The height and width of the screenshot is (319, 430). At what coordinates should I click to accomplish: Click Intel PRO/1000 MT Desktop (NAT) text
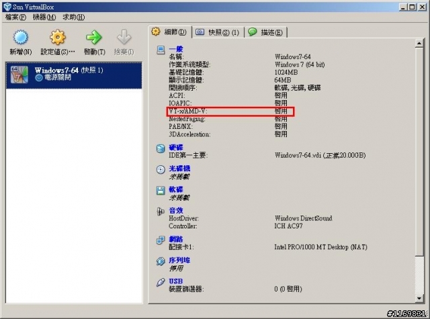click(x=320, y=247)
